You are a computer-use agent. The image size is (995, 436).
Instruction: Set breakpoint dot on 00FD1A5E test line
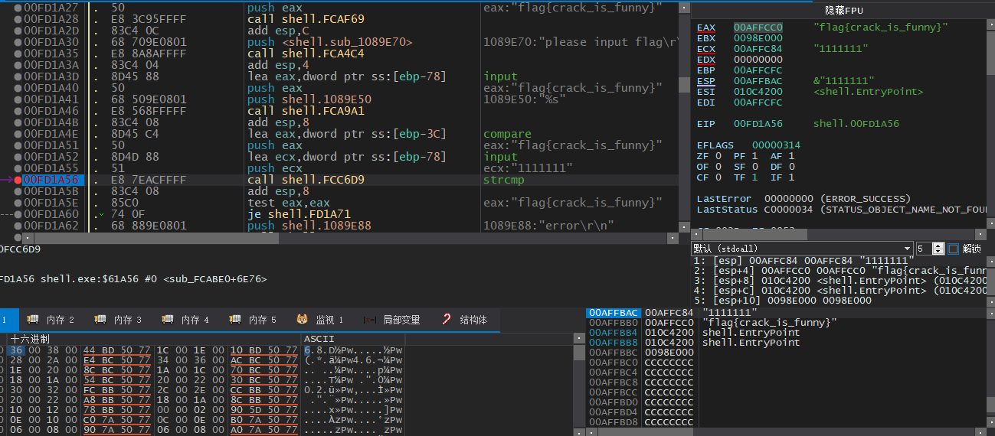click(x=18, y=203)
